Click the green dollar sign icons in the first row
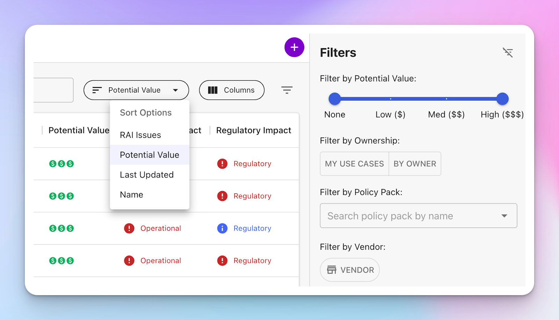This screenshot has width=559, height=320. [x=61, y=163]
